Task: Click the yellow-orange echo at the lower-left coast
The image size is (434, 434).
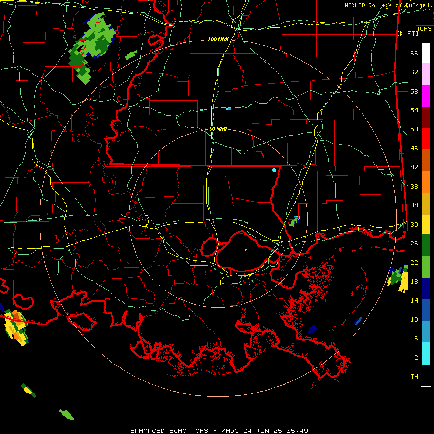Action: 16,327
